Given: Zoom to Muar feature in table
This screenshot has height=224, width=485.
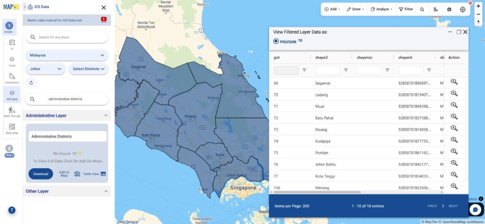Looking at the screenshot, I should pyautogui.click(x=454, y=105).
